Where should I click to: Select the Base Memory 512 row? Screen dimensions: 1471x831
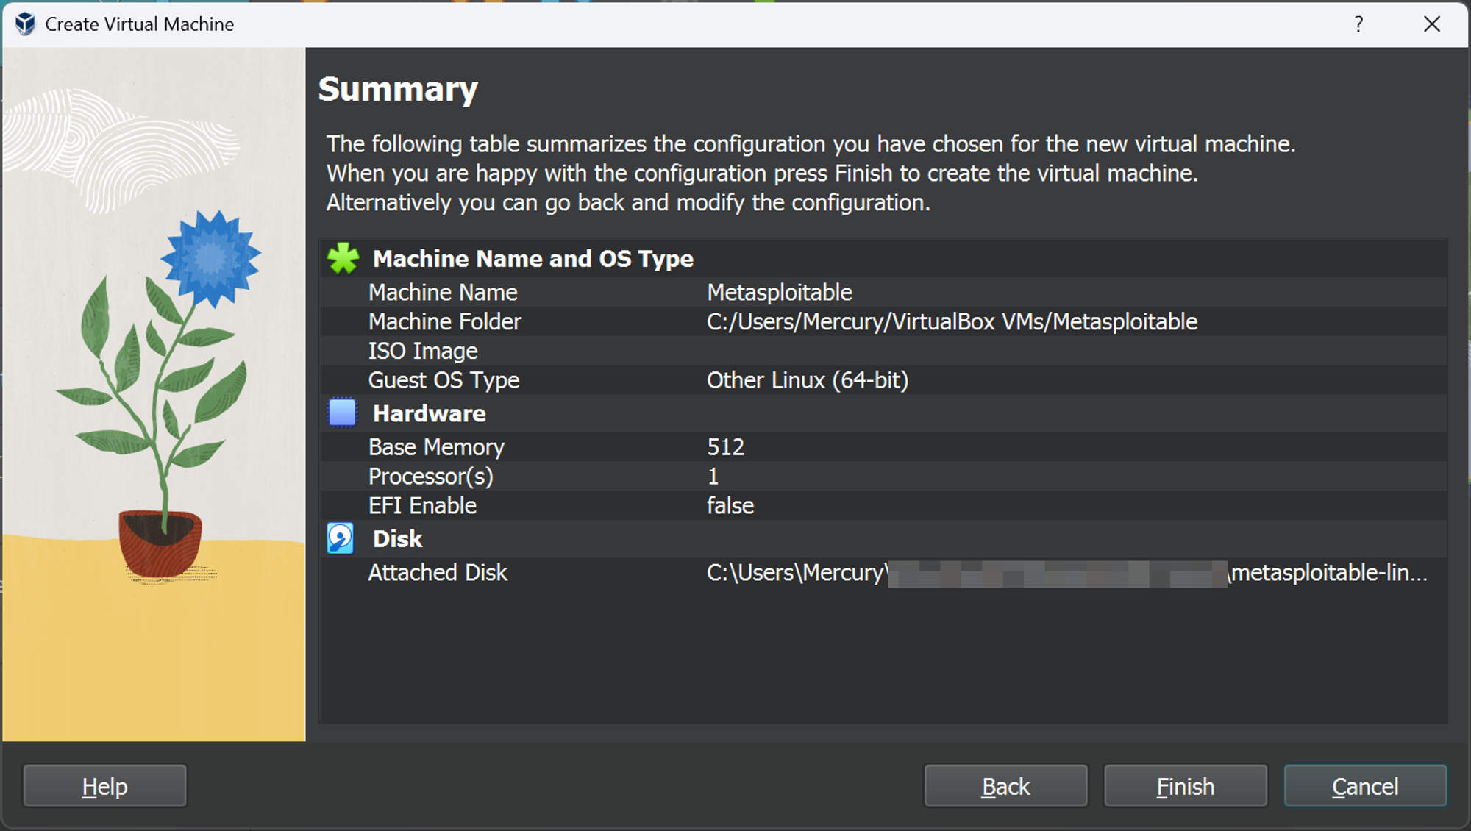click(x=725, y=447)
